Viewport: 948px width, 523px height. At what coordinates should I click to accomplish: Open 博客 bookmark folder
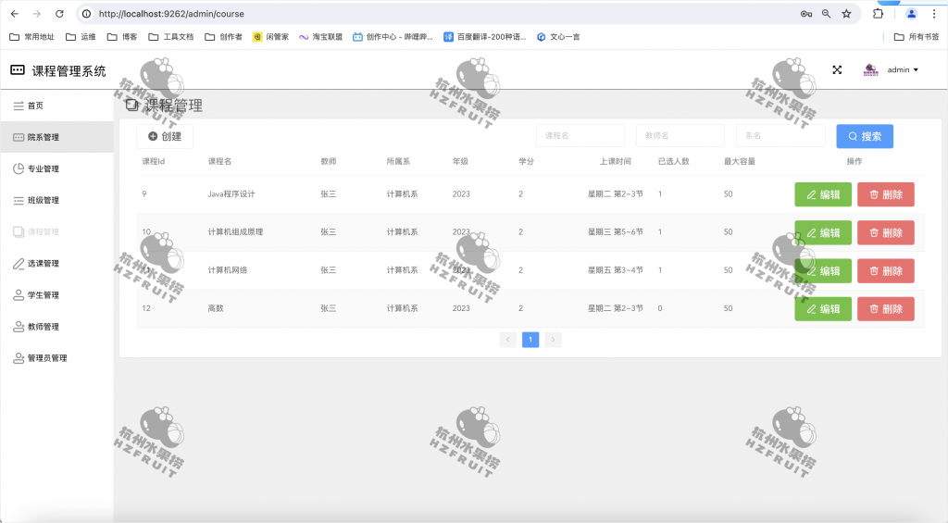(122, 37)
